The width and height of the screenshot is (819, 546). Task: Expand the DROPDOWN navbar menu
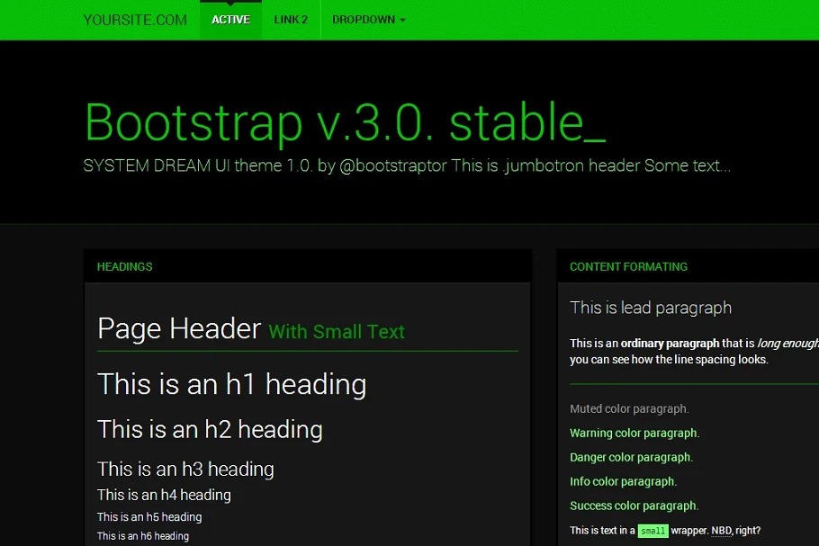point(364,20)
